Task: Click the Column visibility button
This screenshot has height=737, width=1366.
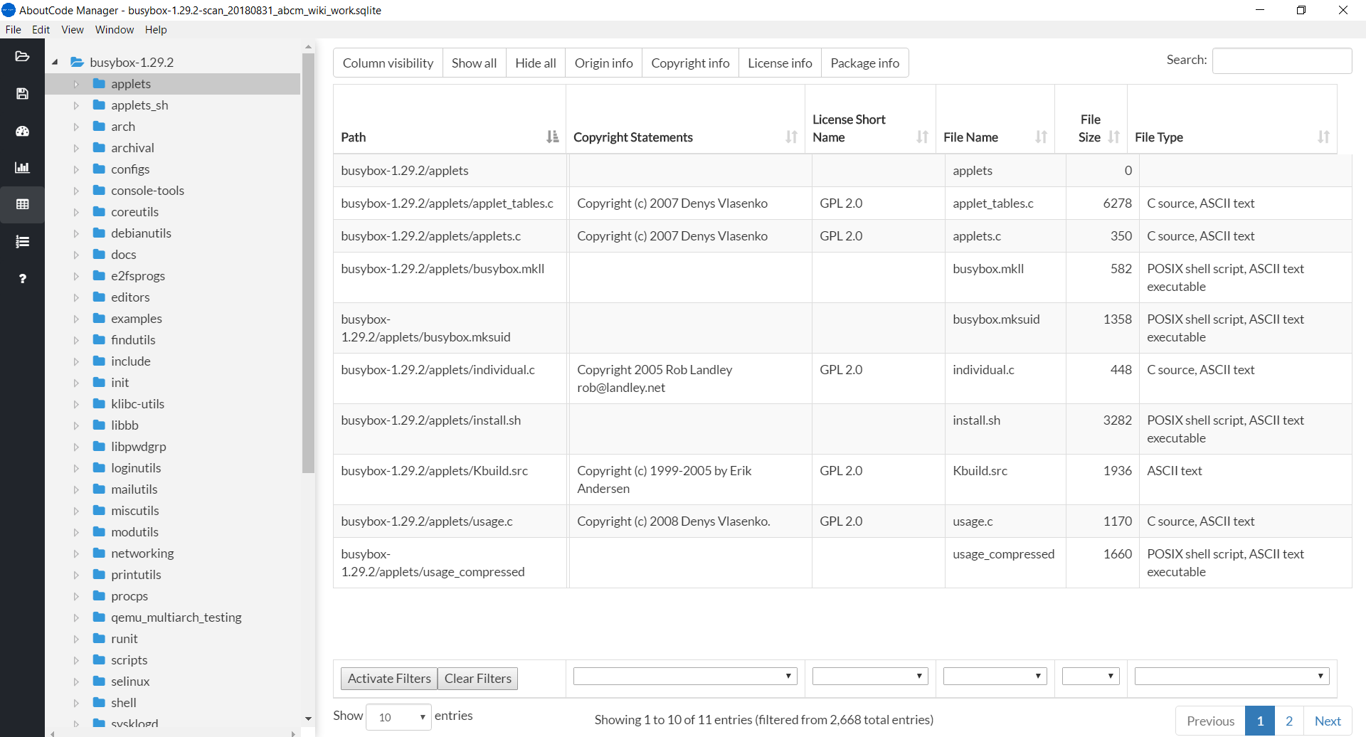Action: tap(388, 63)
